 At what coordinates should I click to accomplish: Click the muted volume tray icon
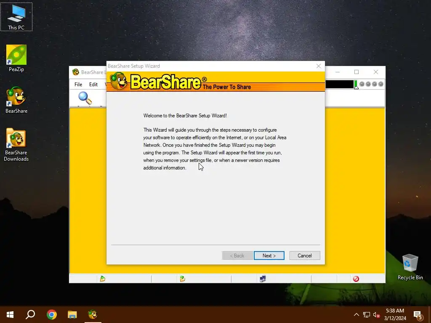pyautogui.click(x=376, y=315)
